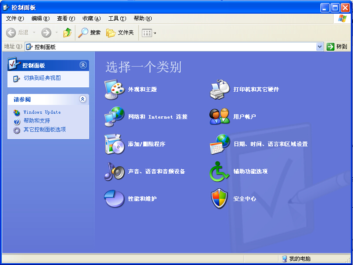The height and width of the screenshot is (265, 353).
Task: Open the back button history dropdown arrow
Action: tap(34, 33)
